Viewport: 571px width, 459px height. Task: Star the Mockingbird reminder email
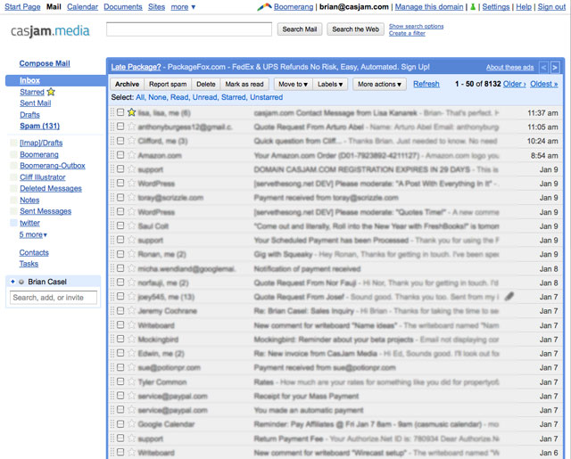tap(131, 339)
